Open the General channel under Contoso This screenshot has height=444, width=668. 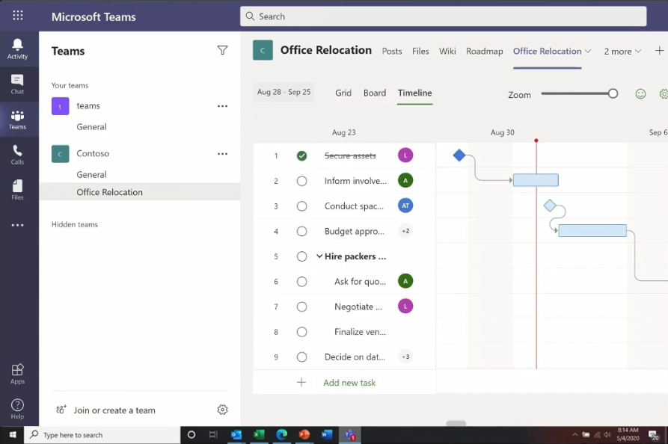[x=91, y=174]
